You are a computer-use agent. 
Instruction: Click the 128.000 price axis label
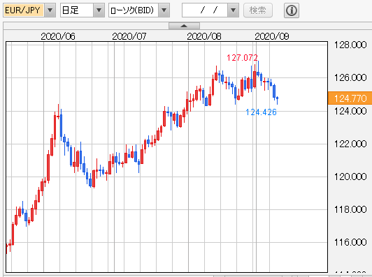(350, 45)
